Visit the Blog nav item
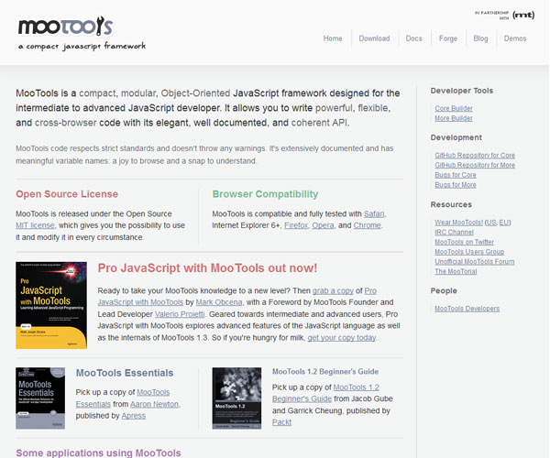Image resolution: width=550 pixels, height=458 pixels. point(480,38)
